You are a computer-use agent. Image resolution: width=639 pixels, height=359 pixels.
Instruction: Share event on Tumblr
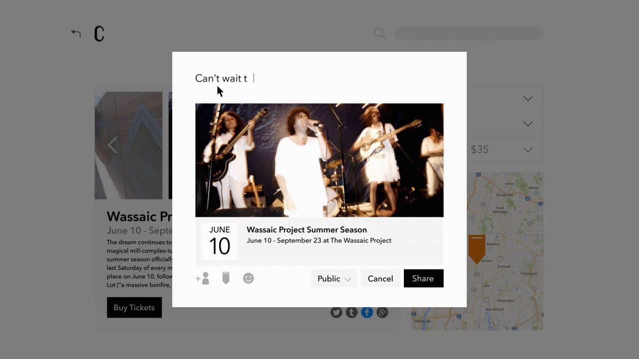(352, 313)
